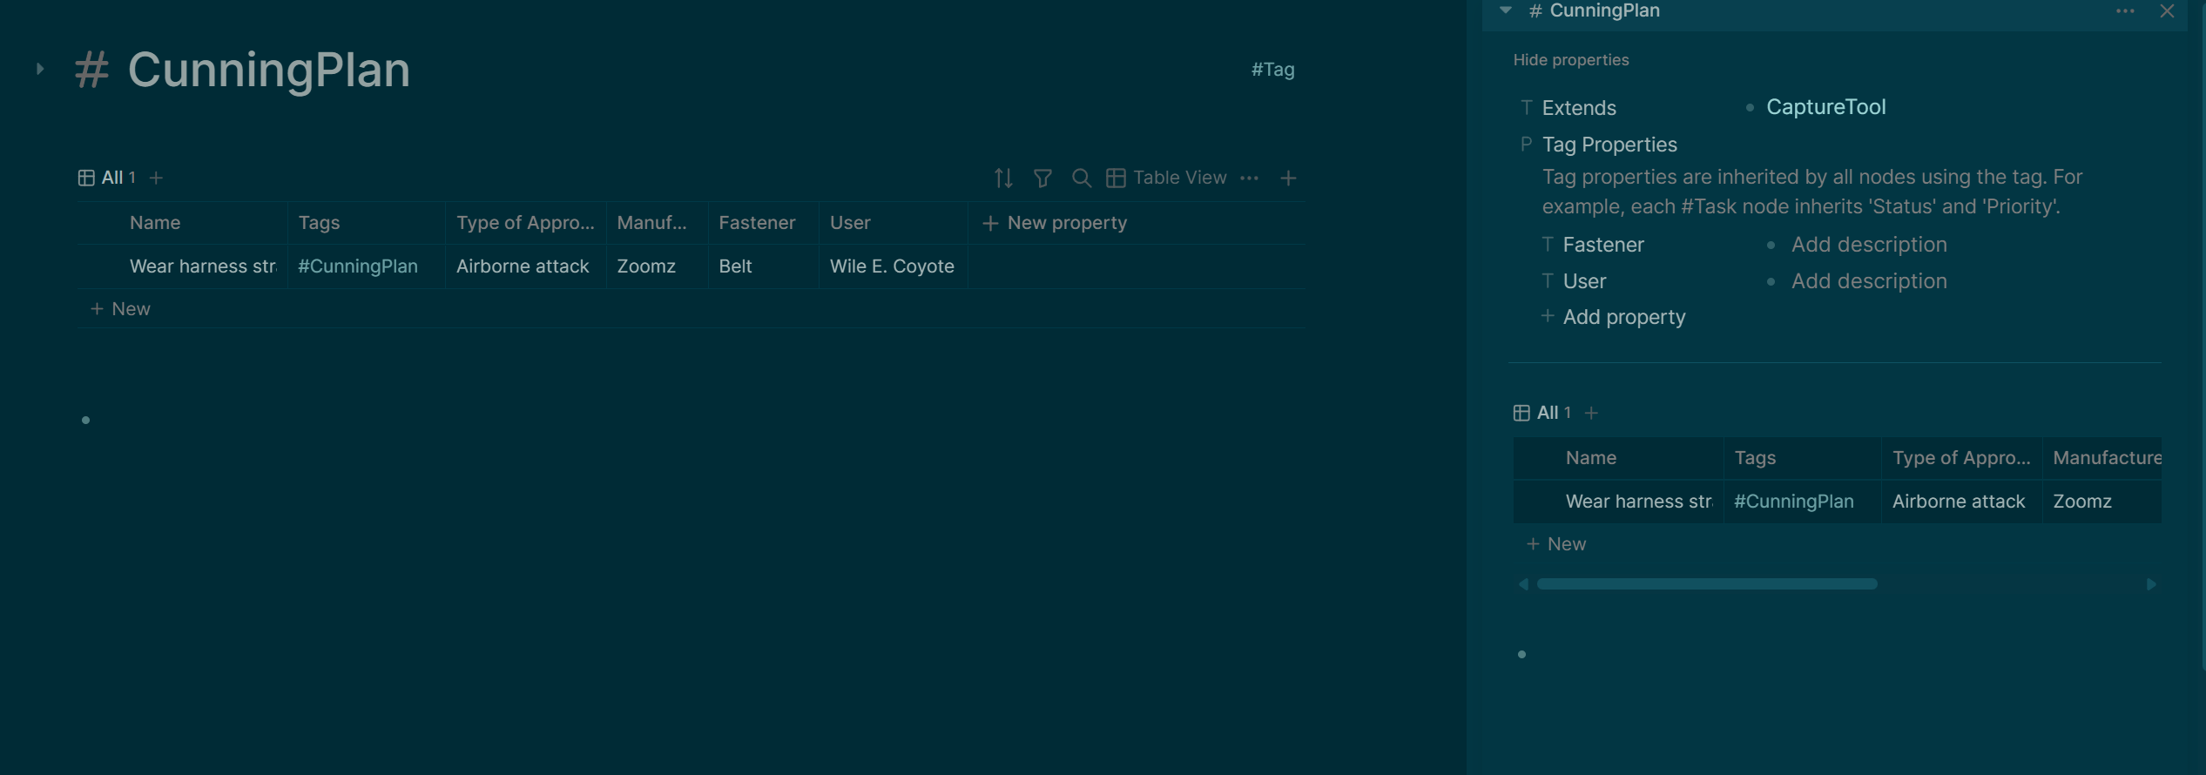Screen dimensions: 2206x775
Task: Click Add property under Tag Properties
Action: pos(1622,318)
